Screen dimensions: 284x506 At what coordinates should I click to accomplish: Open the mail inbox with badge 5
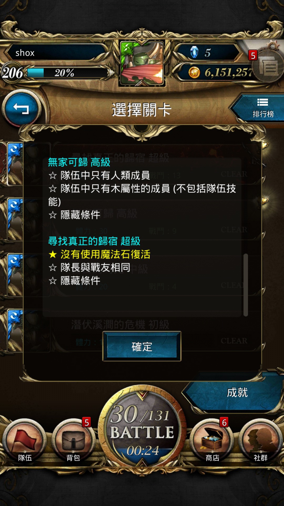[268, 65]
